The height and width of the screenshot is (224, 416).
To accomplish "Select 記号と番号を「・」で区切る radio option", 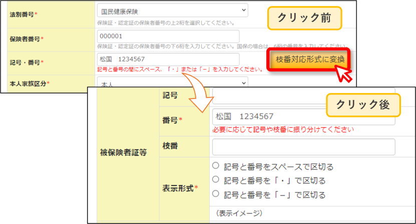I will 216,179.
